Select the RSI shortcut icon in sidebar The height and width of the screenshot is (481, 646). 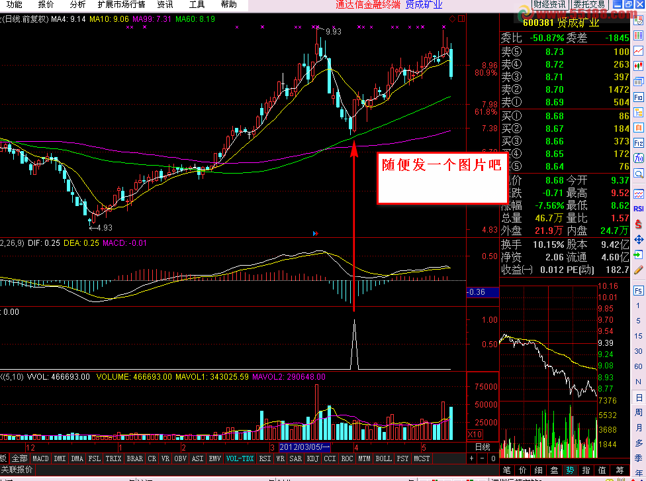pyautogui.click(x=638, y=209)
